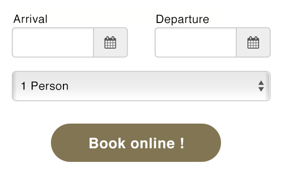Open the Departure calendar picker icon

point(253,43)
